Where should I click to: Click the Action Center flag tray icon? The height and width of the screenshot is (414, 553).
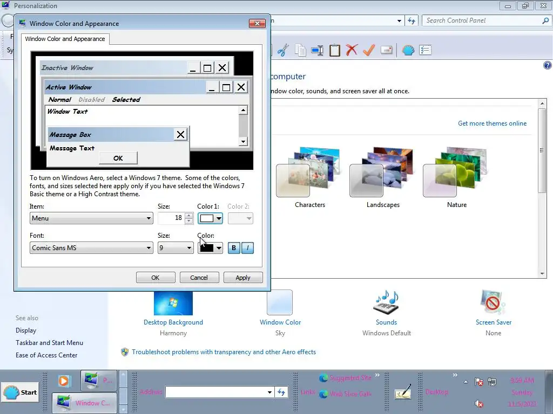[479, 382]
